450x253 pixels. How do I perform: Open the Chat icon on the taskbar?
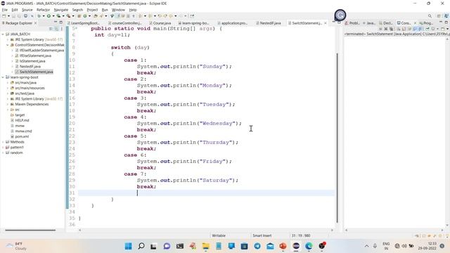pyautogui.click(x=167, y=246)
